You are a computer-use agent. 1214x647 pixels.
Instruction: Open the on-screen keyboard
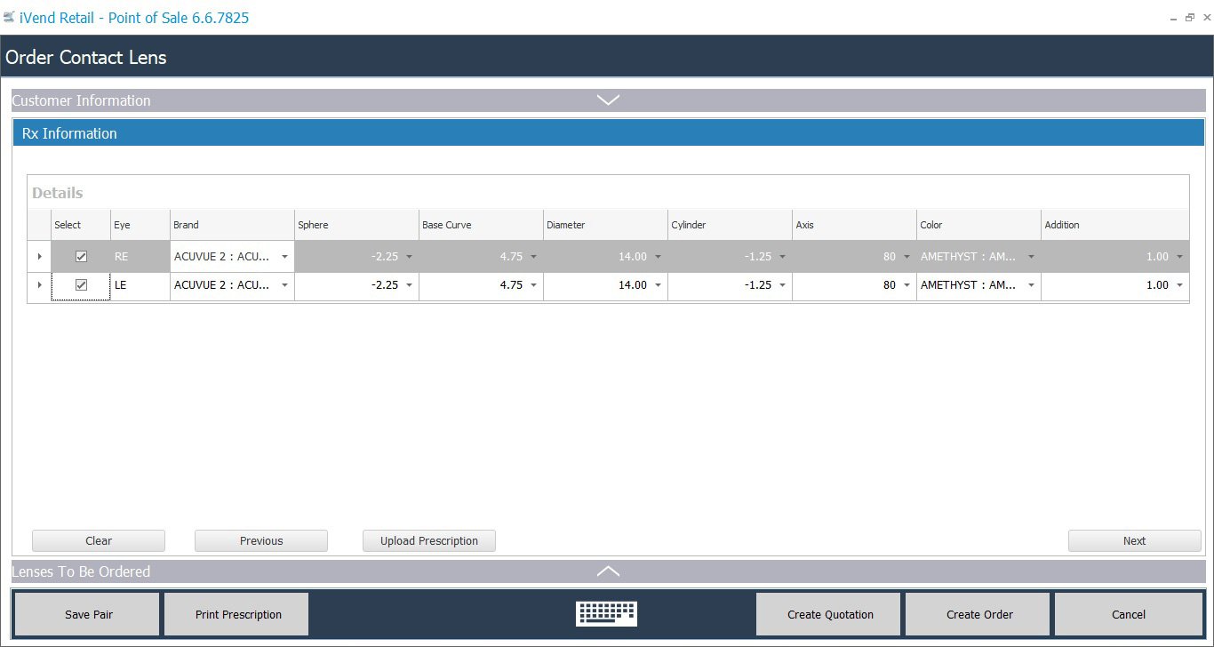click(607, 613)
